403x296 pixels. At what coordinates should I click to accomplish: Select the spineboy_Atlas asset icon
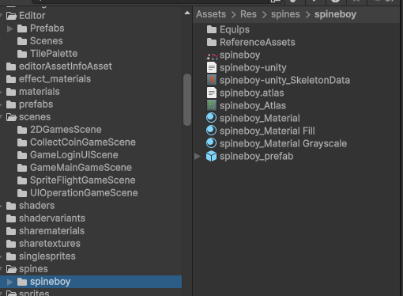pyautogui.click(x=212, y=105)
